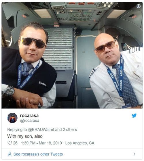Viewport: 144px width, 161px height.
Task: Open the bold rocarasa display name
Action: [x=29, y=116]
